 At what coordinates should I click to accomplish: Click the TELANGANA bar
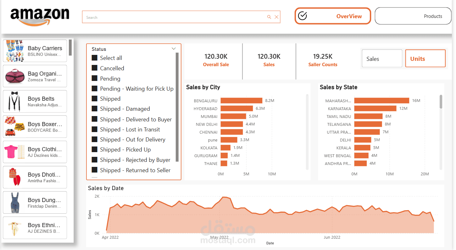coord(368,124)
